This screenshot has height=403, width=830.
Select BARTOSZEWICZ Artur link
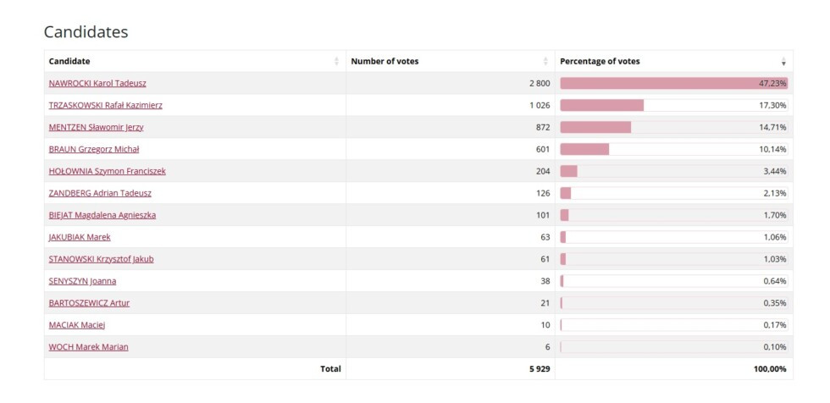click(89, 304)
